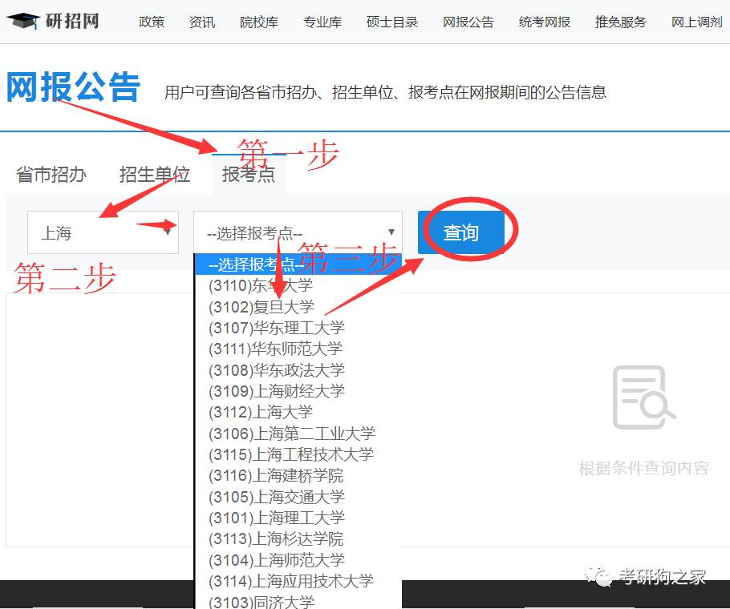Image resolution: width=730 pixels, height=609 pixels.
Task: Select (3110)东华大学 from the list
Action: (x=298, y=285)
